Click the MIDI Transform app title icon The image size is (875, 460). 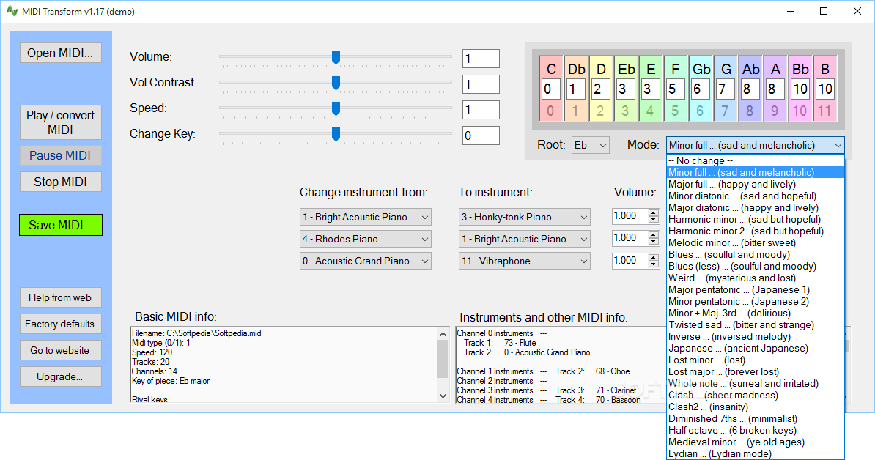tap(12, 11)
